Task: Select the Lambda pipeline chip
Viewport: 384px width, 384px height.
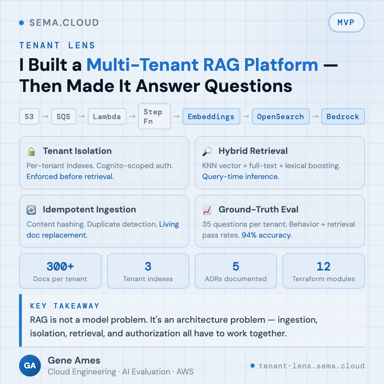Action: point(107,116)
